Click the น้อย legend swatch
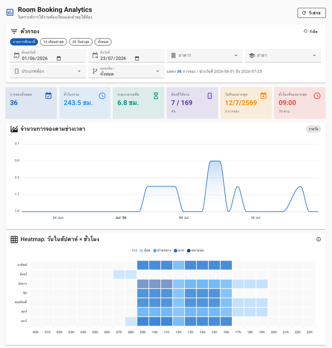The image size is (332, 348). point(141,251)
